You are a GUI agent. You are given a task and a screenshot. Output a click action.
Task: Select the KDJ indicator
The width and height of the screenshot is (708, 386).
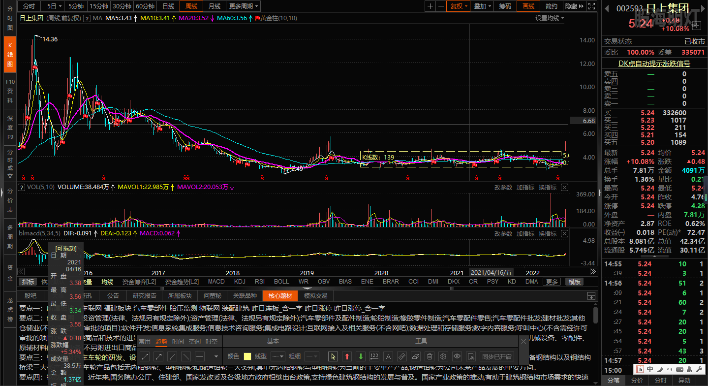pos(240,282)
